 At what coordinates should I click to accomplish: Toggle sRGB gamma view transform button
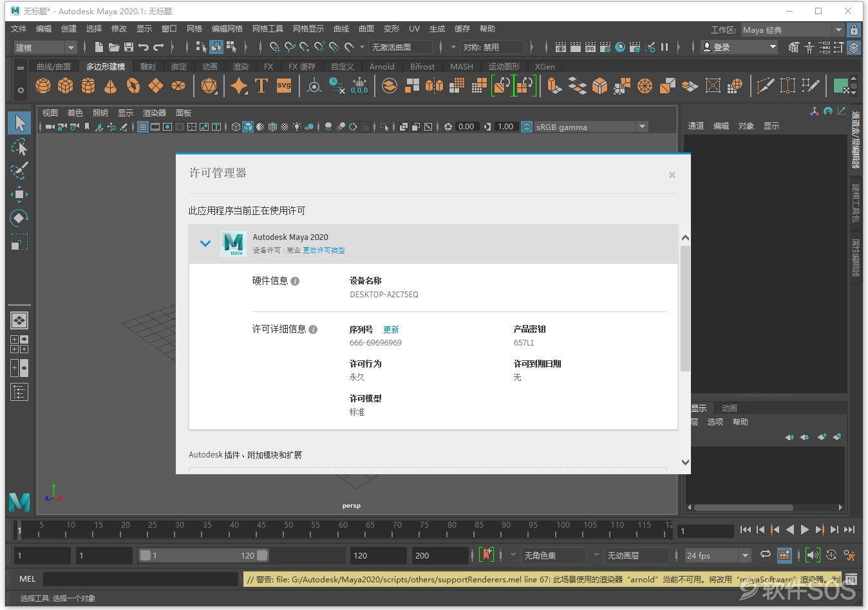(527, 127)
